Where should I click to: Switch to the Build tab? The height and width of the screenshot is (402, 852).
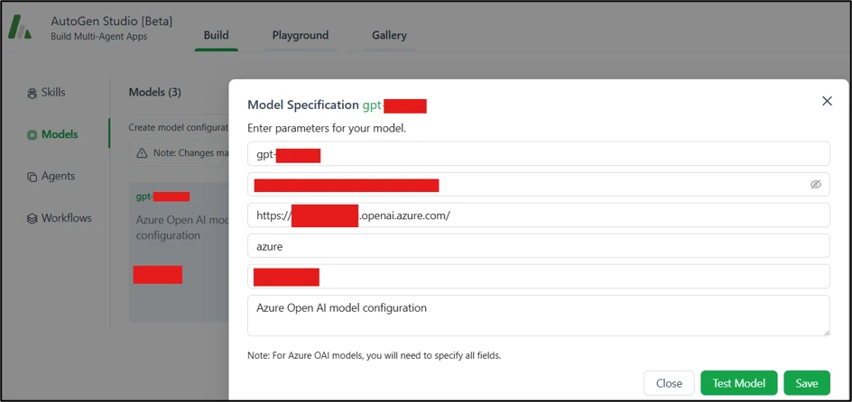click(217, 35)
